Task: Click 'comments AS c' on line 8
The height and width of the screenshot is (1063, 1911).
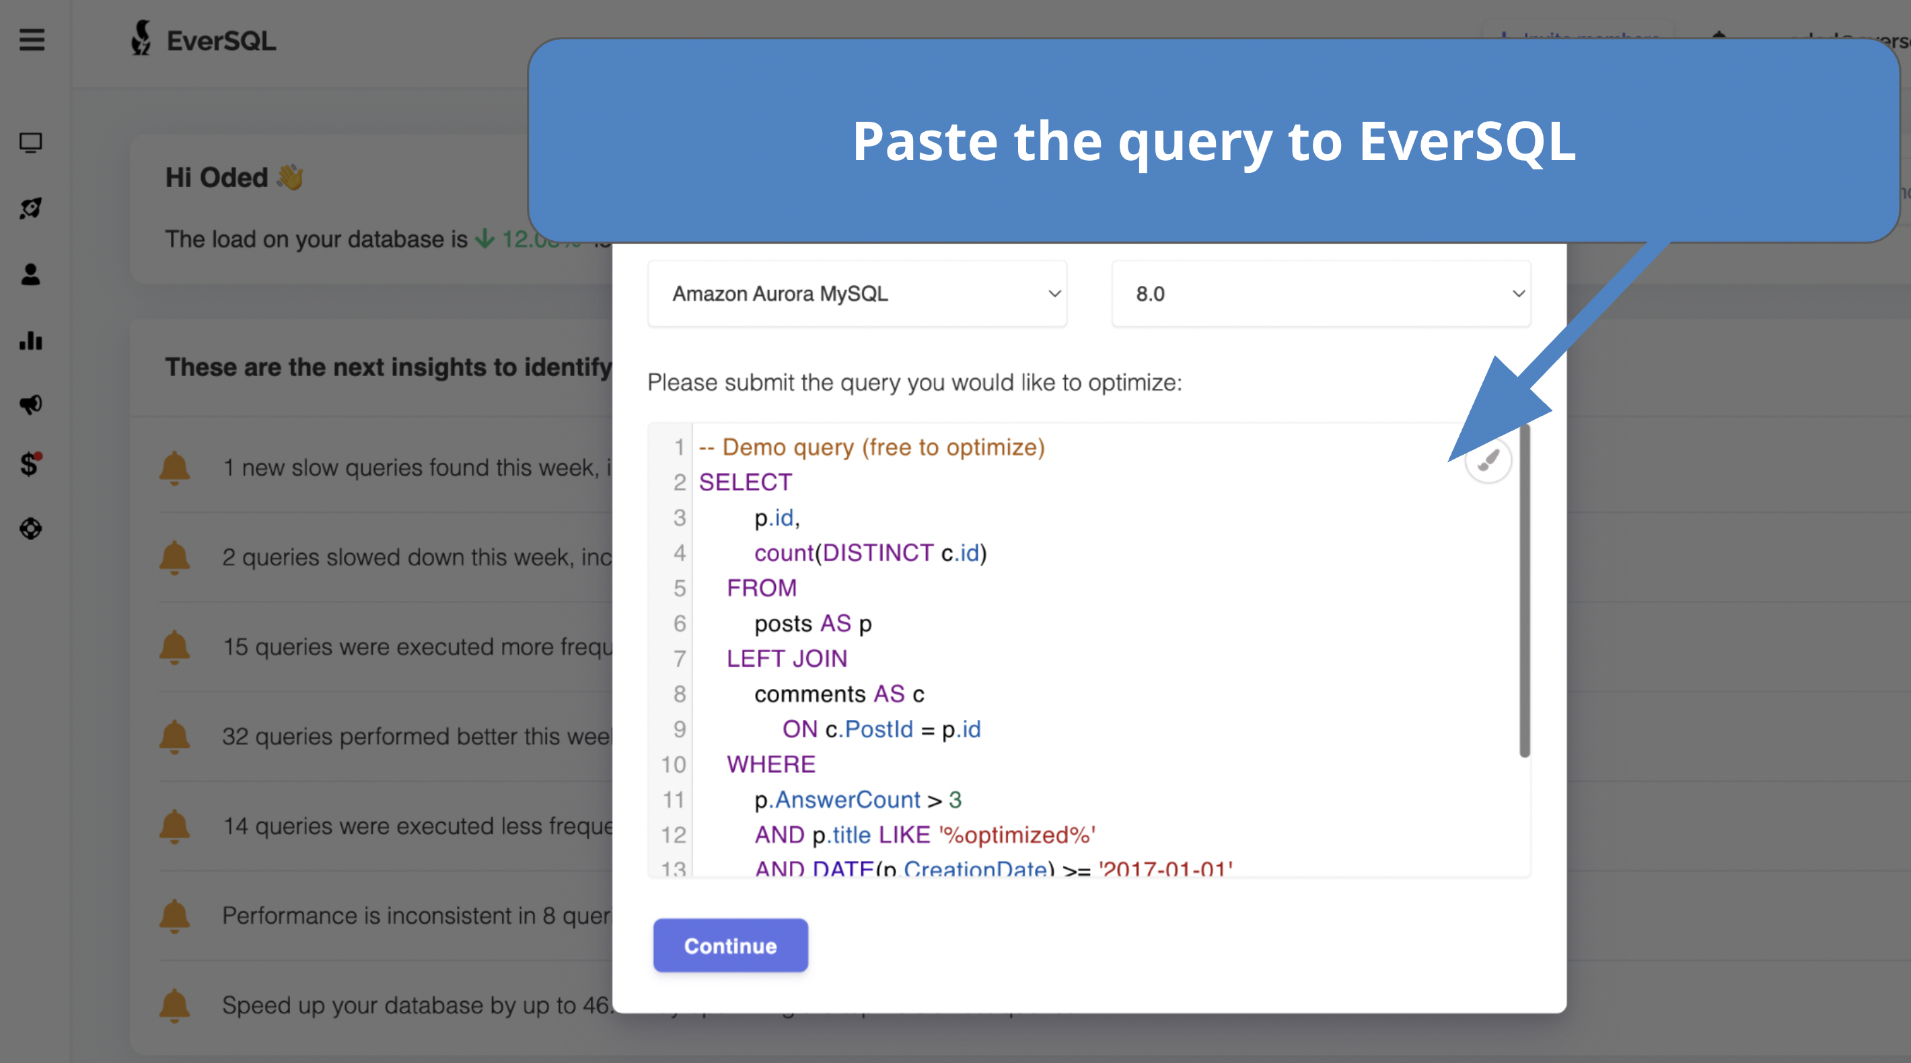Action: coord(839,694)
